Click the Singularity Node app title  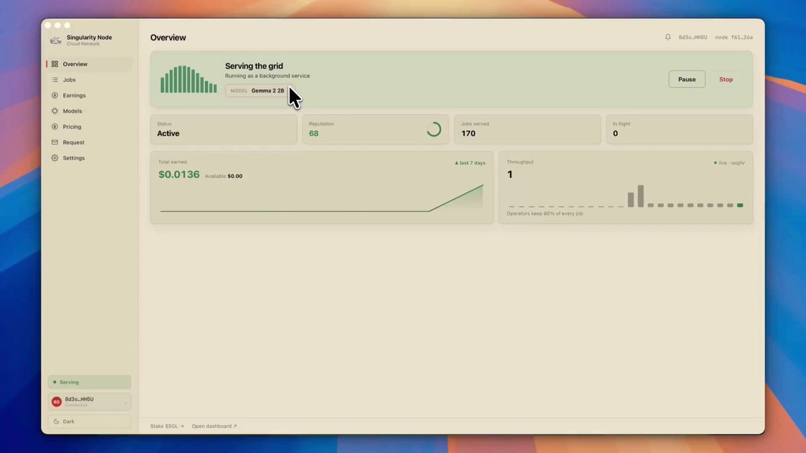(89, 38)
